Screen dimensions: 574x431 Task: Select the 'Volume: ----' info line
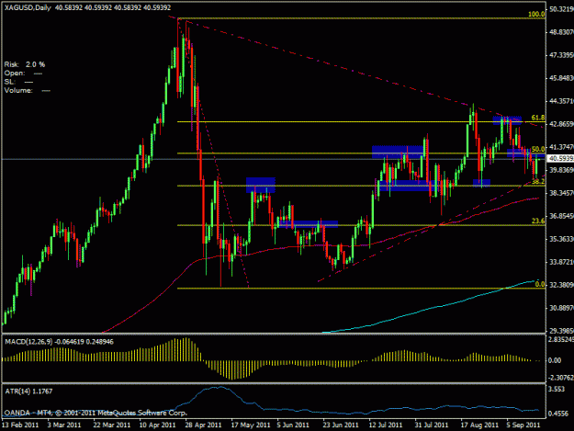(x=27, y=90)
